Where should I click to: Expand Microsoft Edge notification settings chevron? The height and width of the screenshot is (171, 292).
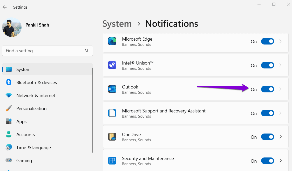click(x=281, y=41)
